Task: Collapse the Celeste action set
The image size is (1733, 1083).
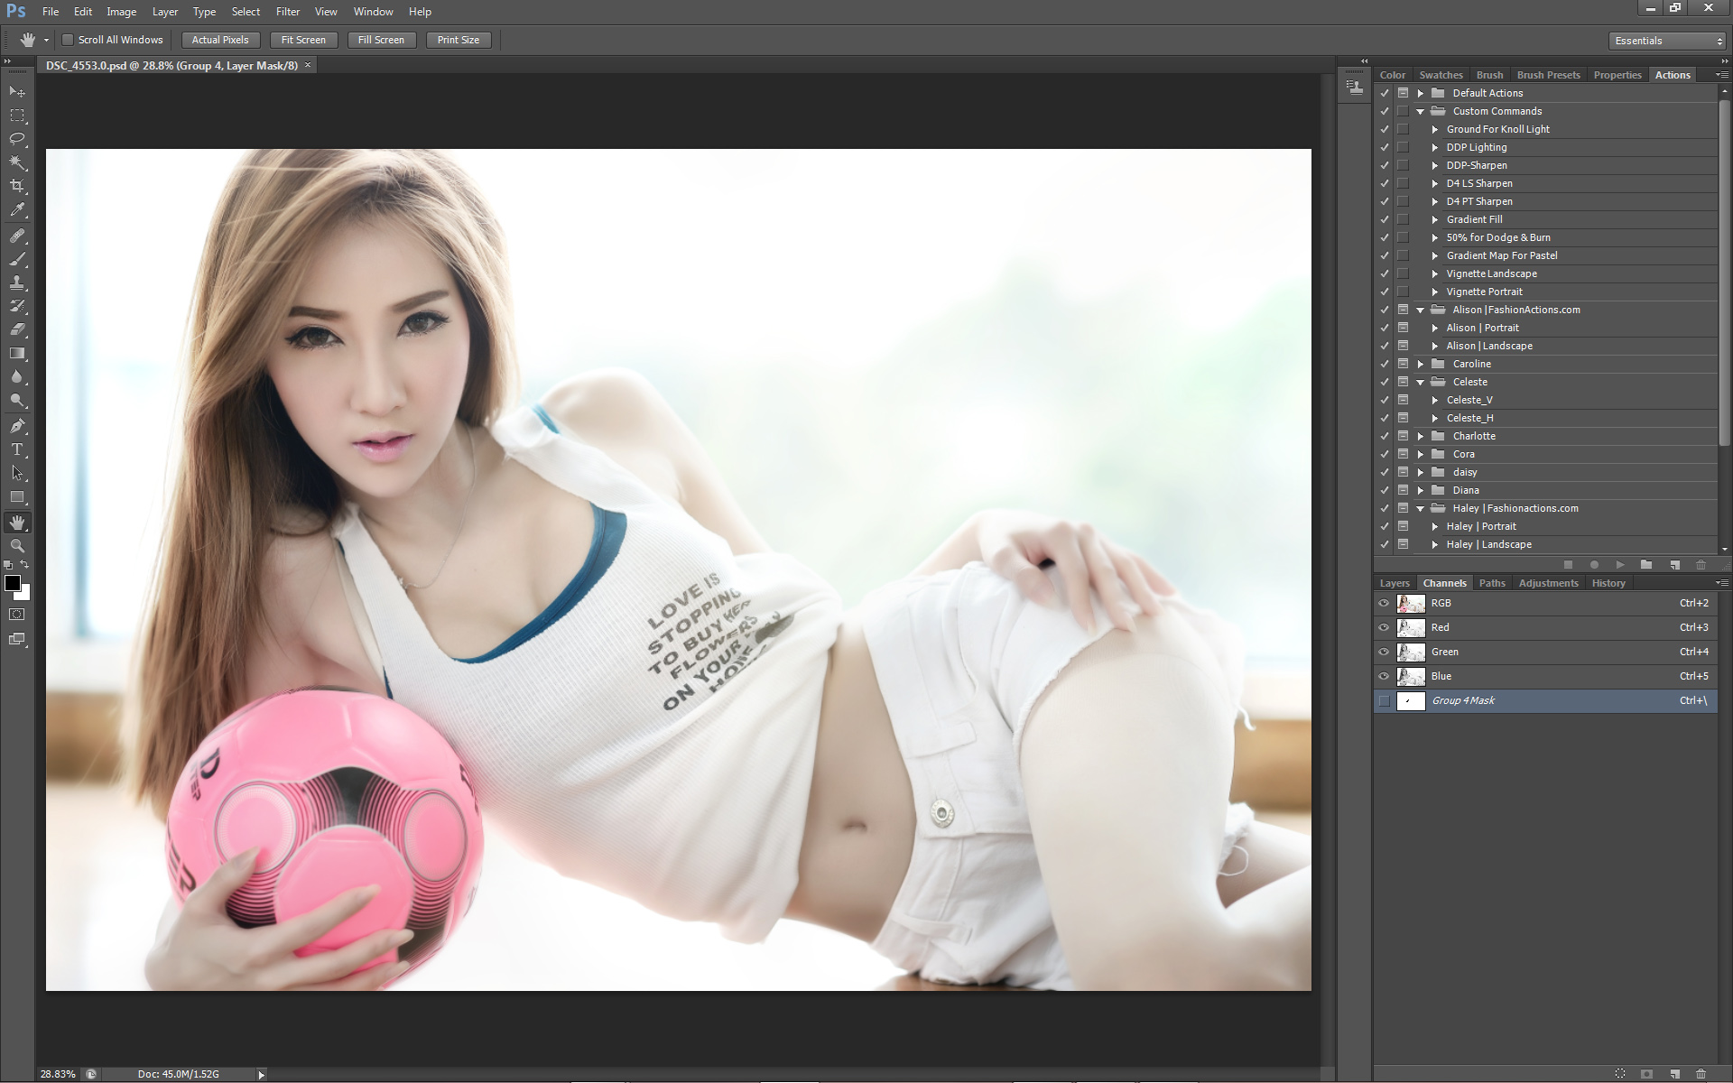Action: point(1421,382)
